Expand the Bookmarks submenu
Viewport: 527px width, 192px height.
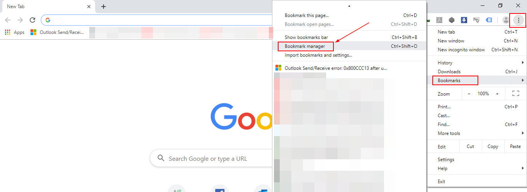tap(477, 81)
